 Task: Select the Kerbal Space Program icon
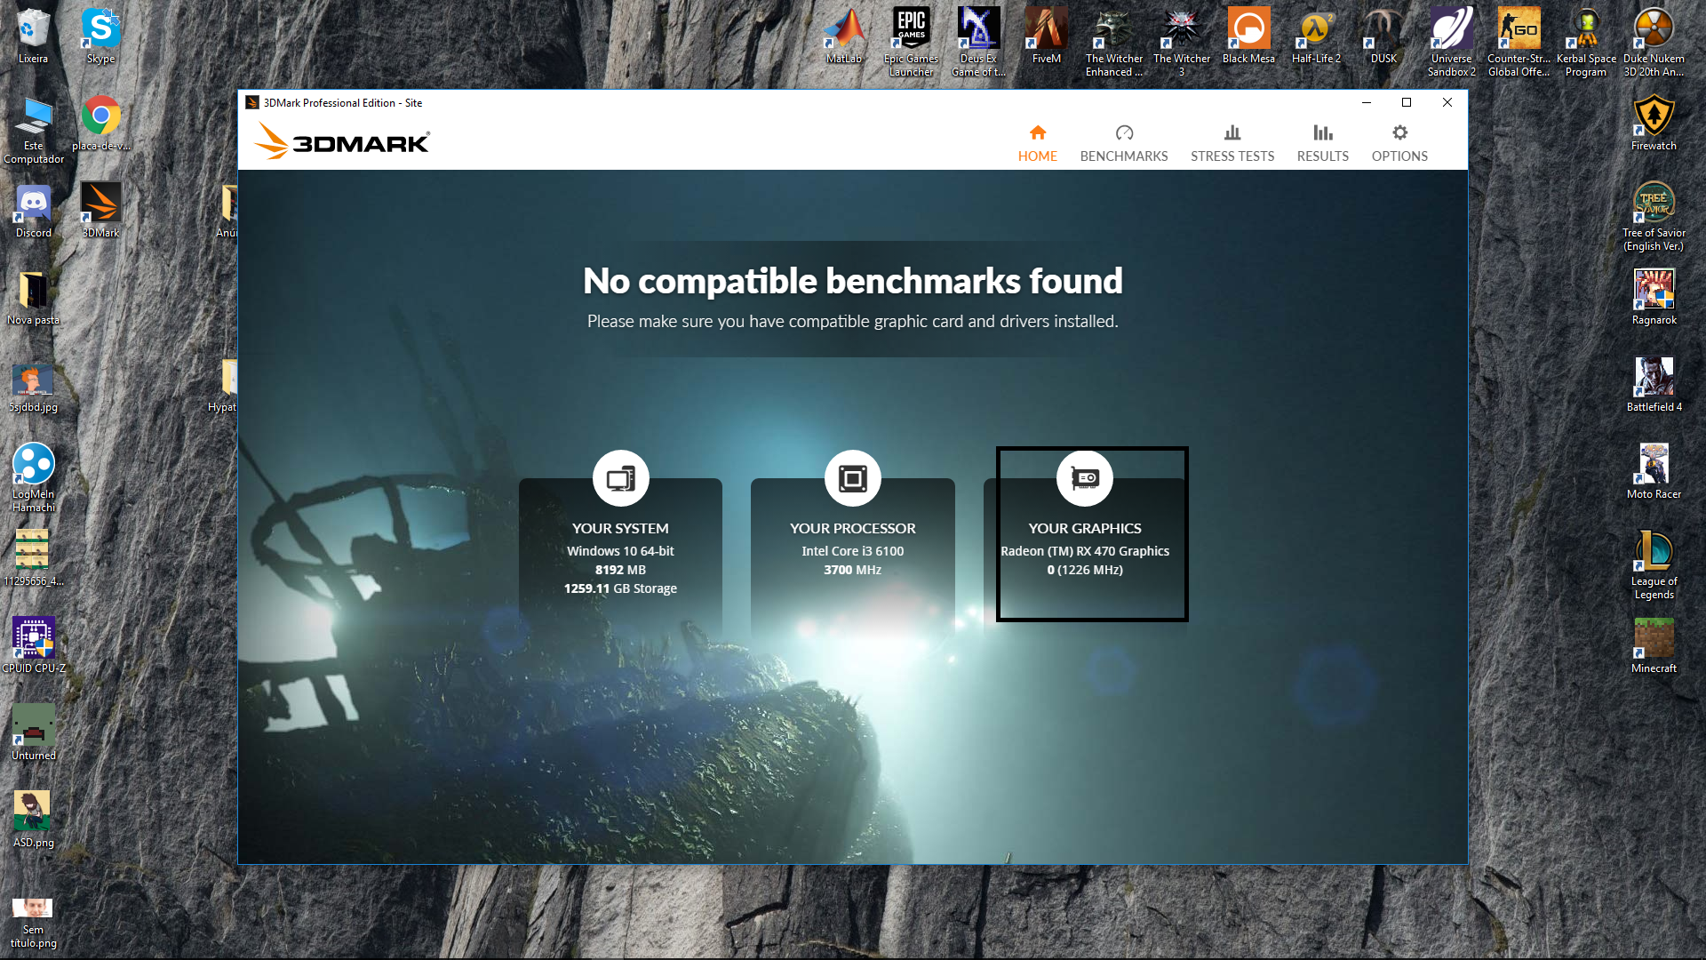pyautogui.click(x=1586, y=42)
